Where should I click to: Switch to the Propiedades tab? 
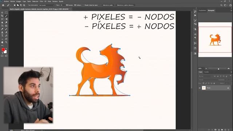(x=202, y=11)
